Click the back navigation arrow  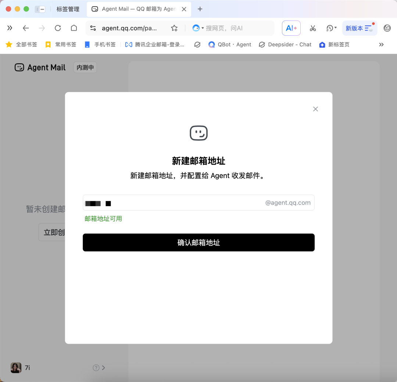pyautogui.click(x=26, y=28)
